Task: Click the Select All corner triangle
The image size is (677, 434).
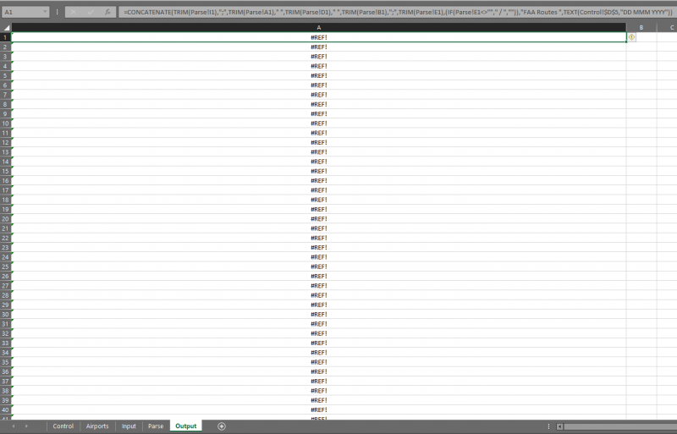Action: [6, 28]
